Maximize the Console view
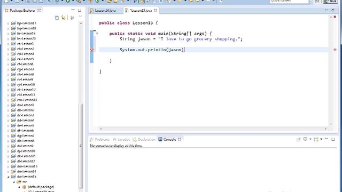 333,139
